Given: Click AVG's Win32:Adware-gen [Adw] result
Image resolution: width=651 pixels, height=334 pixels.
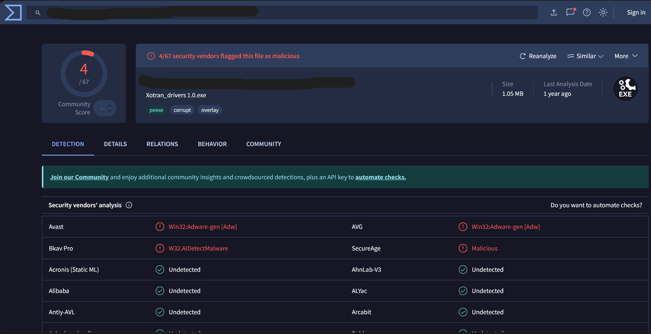Looking at the screenshot, I should tap(506, 227).
